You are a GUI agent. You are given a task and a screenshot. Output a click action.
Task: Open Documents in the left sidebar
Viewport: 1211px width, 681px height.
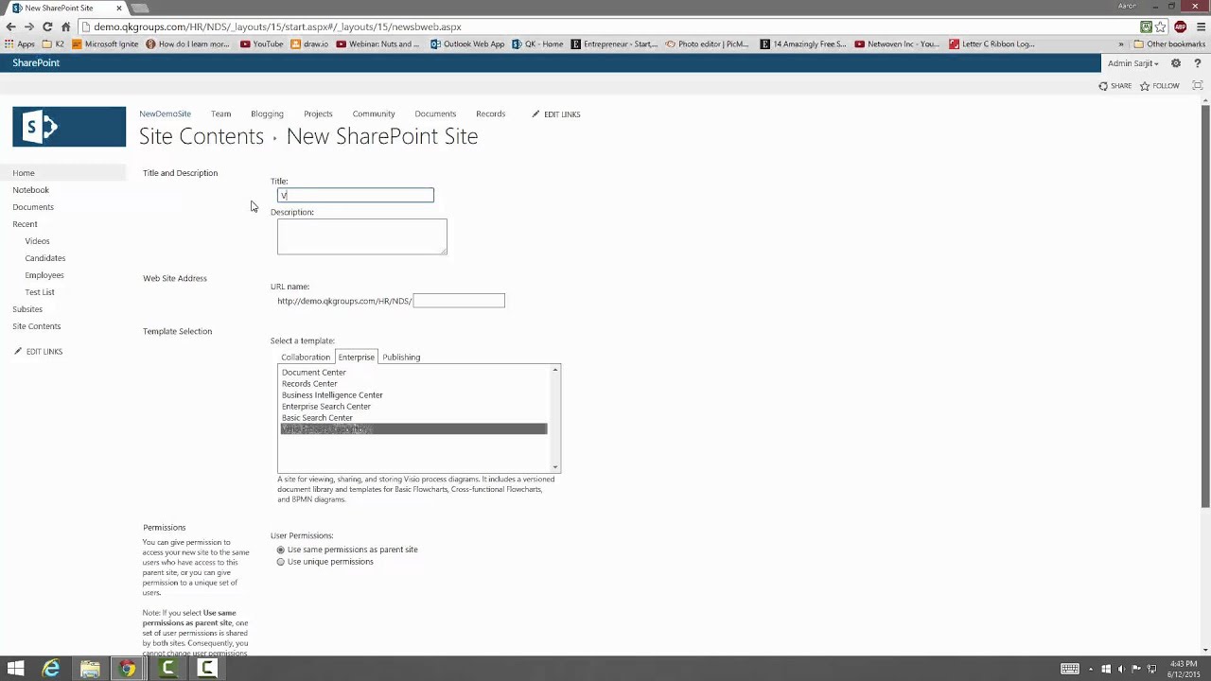(x=33, y=207)
